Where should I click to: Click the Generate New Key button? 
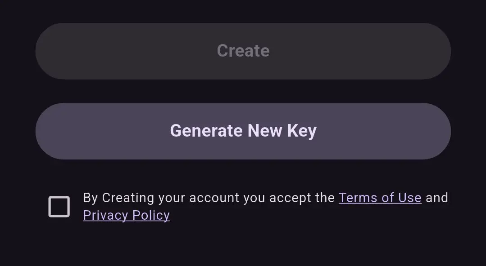point(243,131)
